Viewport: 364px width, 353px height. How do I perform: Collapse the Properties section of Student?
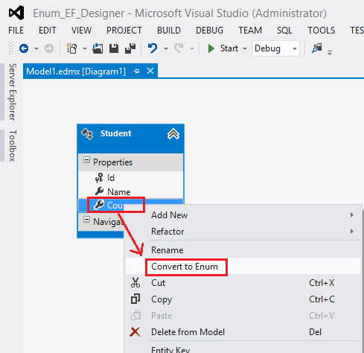point(86,160)
